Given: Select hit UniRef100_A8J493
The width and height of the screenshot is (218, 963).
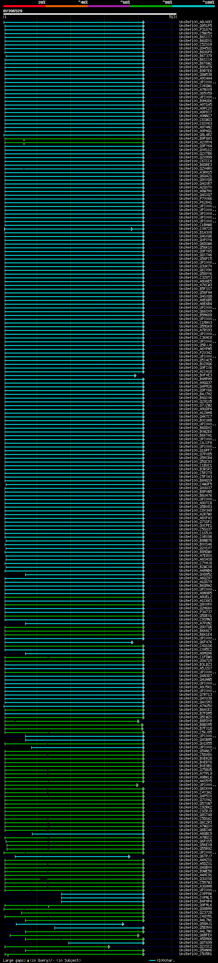Looking at the screenshot, I should pyautogui.click(x=196, y=22).
